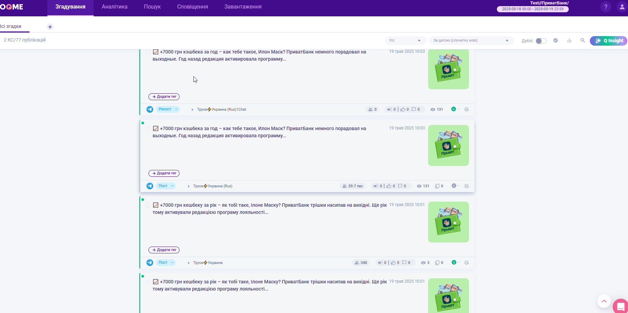Screen dimensions: 628x313
Task: Open the Репост type dropdown arrow
Action: [x=176, y=109]
